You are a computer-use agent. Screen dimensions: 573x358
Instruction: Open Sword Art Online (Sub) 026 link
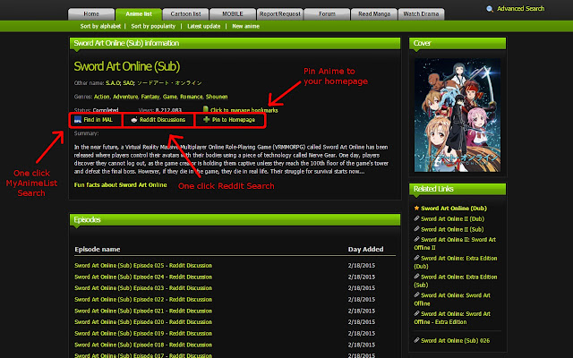(x=456, y=340)
